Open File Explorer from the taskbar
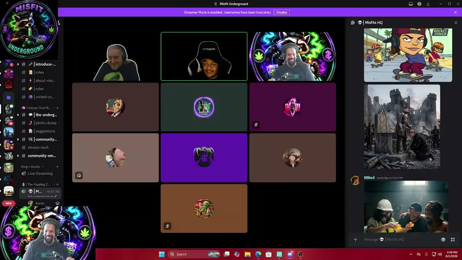This screenshot has width=462, height=260. (x=247, y=254)
